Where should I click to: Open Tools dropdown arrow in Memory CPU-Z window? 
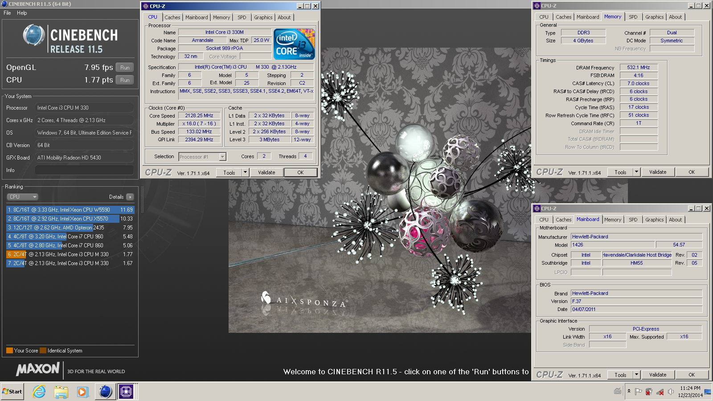pyautogui.click(x=636, y=172)
